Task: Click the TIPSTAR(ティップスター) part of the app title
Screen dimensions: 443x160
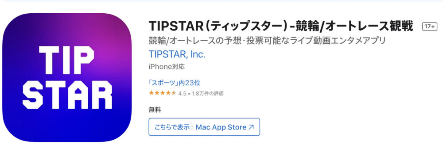Action: [x=218, y=26]
